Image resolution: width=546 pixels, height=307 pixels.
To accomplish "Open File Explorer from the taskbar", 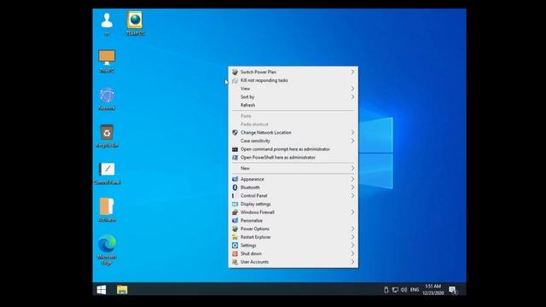I will pyautogui.click(x=122, y=290).
